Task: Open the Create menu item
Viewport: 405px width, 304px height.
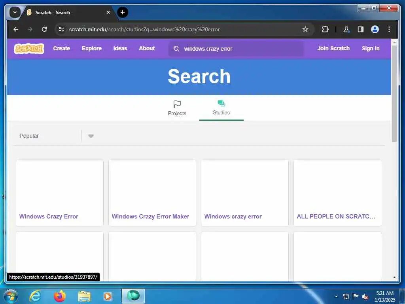Action: [61, 48]
